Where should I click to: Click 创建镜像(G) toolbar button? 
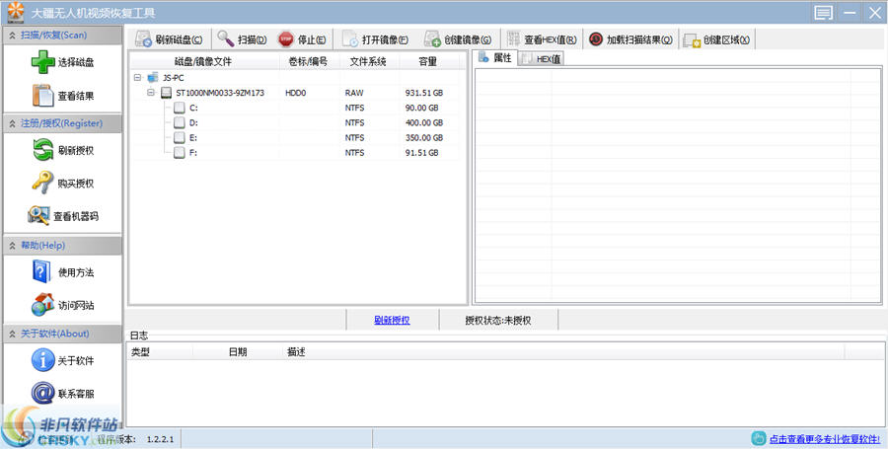[x=458, y=39]
